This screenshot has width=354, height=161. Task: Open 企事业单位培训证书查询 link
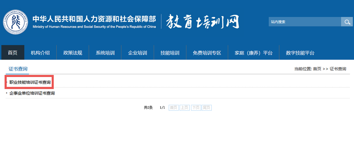pyautogui.click(x=32, y=93)
